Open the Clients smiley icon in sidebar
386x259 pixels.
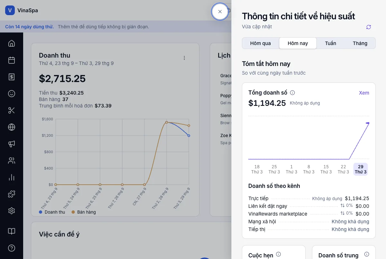click(12, 94)
